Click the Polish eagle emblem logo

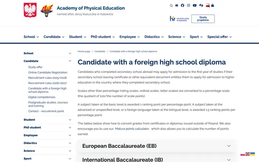click(30, 10)
